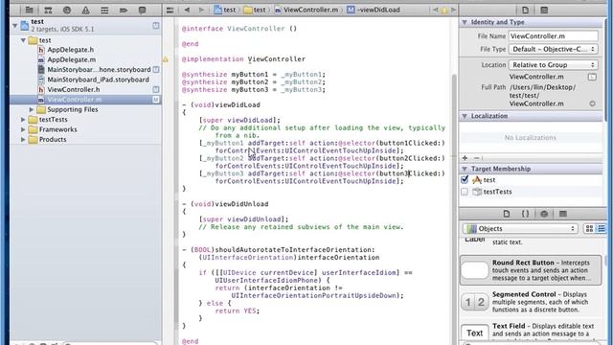Screen dimensions: 613x345
Task: Jump to the next issue arrow
Action: 453,10
